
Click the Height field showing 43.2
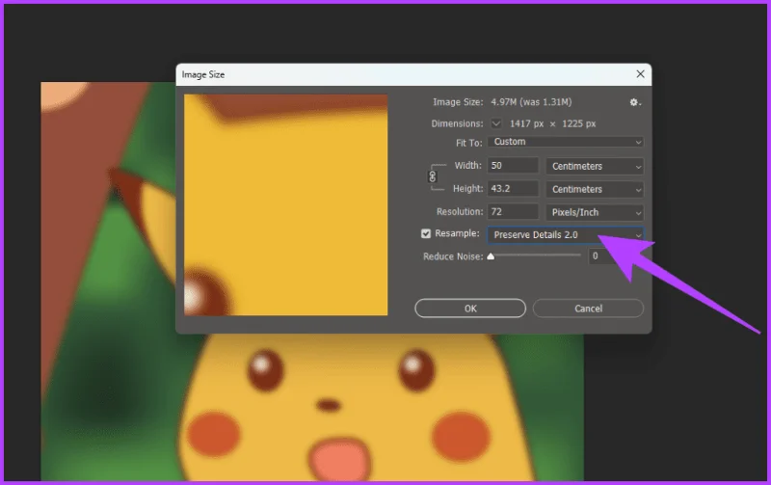[513, 189]
